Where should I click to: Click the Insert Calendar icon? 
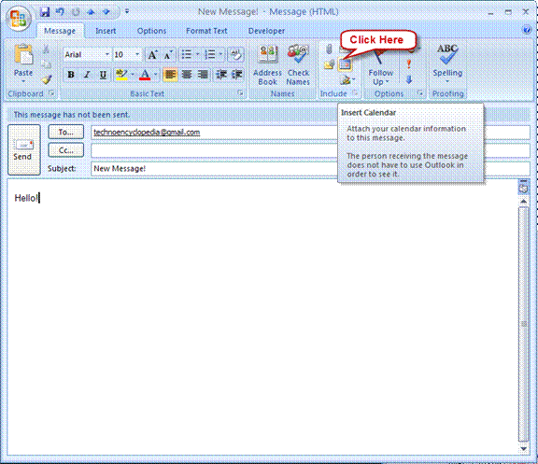pyautogui.click(x=345, y=64)
